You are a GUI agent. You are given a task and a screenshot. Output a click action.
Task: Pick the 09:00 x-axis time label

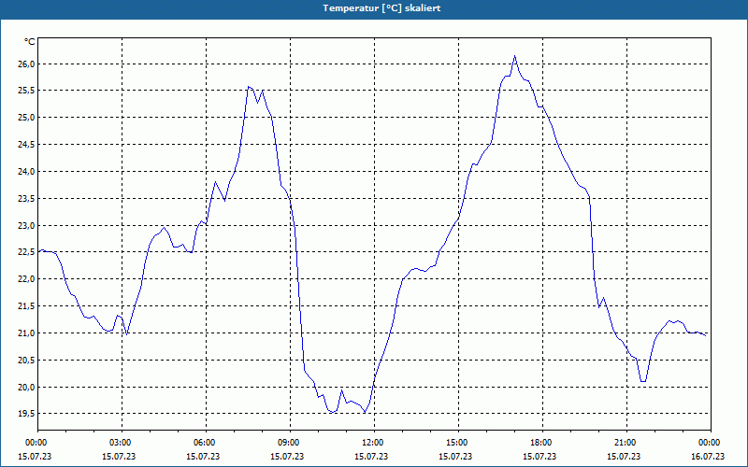tap(290, 443)
